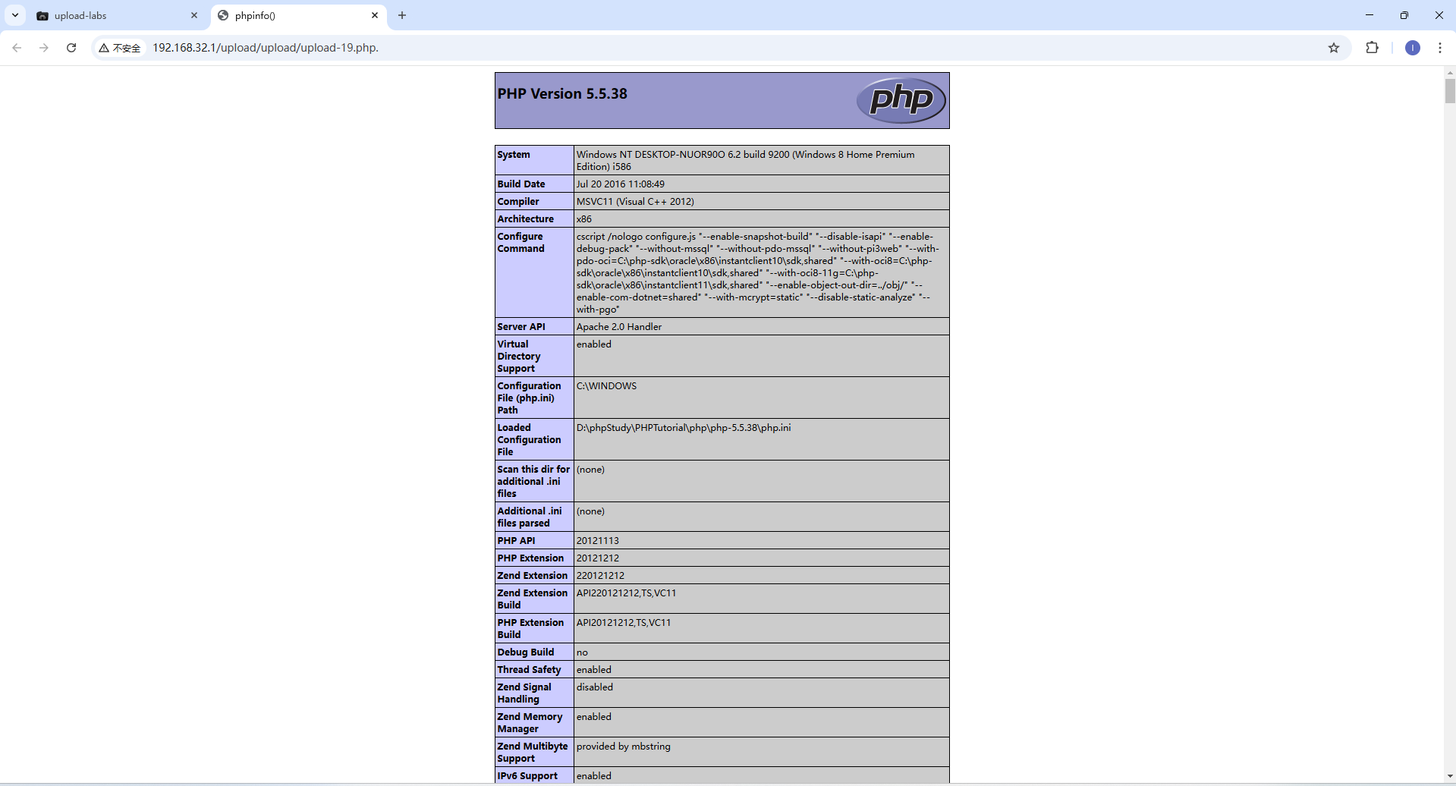The image size is (1456, 786).
Task: Close the phpinfo() tab
Action: coord(375,15)
